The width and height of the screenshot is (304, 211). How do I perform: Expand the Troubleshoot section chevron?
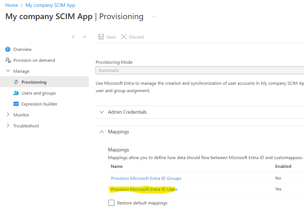pyautogui.click(x=8, y=125)
